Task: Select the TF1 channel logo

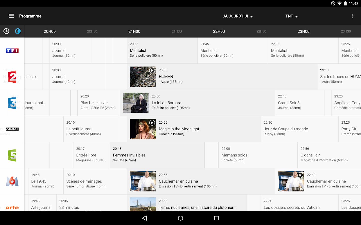Action: [12, 51]
